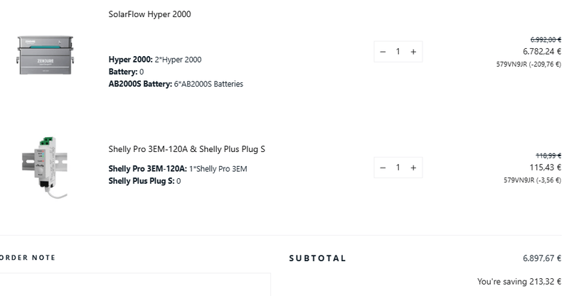Click plus icon for Shelly Pro 3EM item
The width and height of the screenshot is (569, 296).
pyautogui.click(x=413, y=168)
